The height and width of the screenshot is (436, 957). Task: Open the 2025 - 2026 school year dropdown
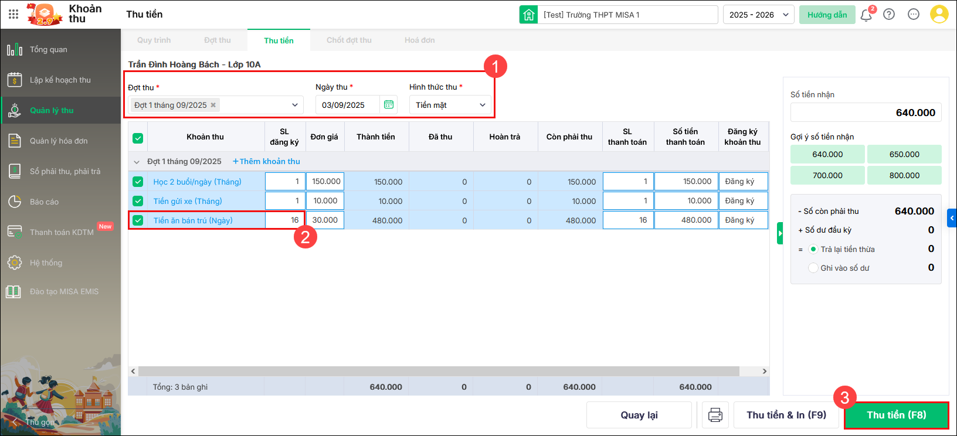758,15
